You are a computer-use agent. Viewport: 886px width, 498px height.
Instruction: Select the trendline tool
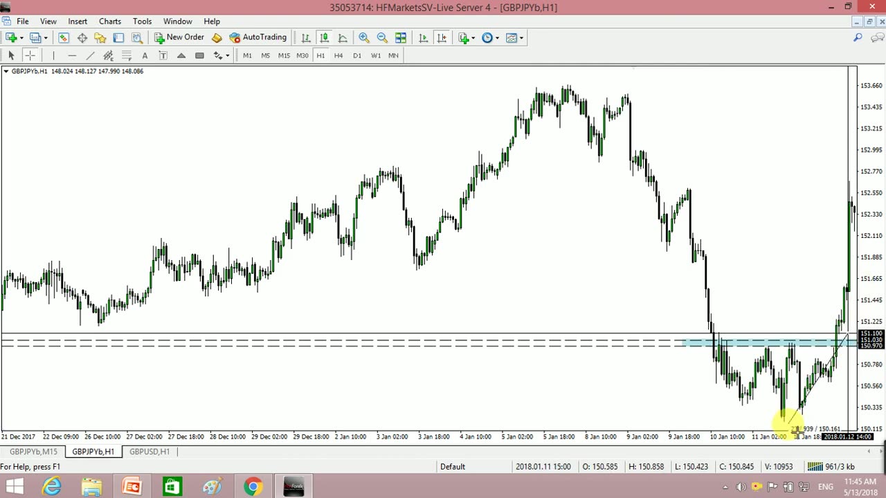pyautogui.click(x=90, y=55)
